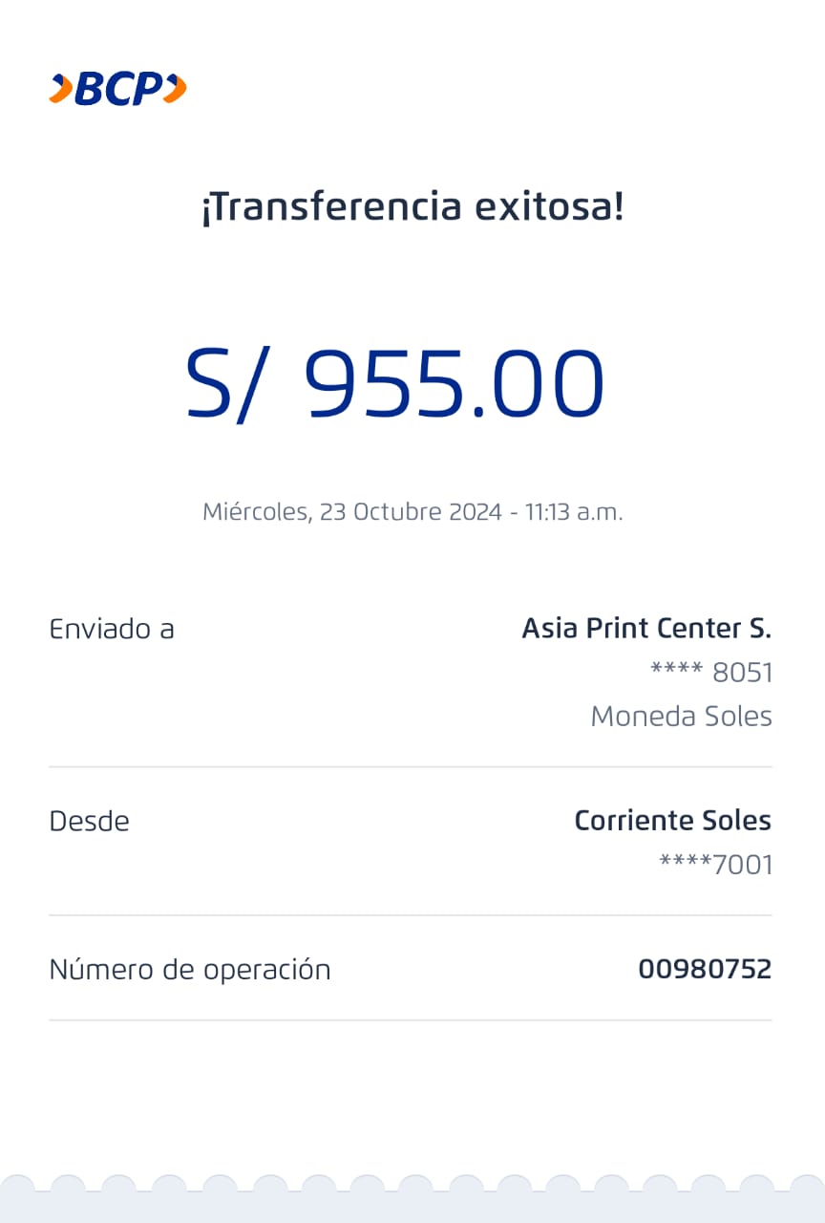Select the S/ 955.00 transfer amount
The width and height of the screenshot is (825, 1223).
click(395, 384)
